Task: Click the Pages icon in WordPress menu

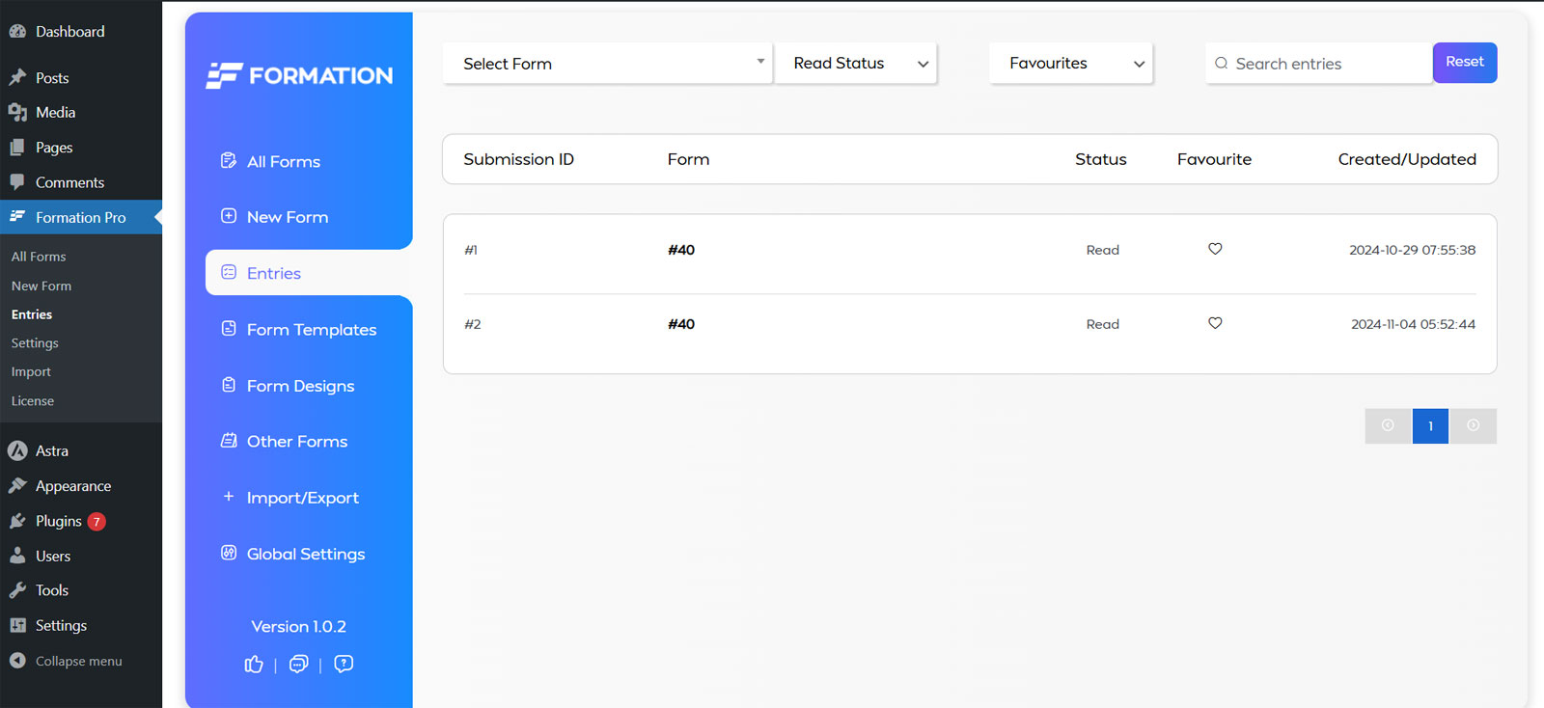Action: [x=17, y=148]
